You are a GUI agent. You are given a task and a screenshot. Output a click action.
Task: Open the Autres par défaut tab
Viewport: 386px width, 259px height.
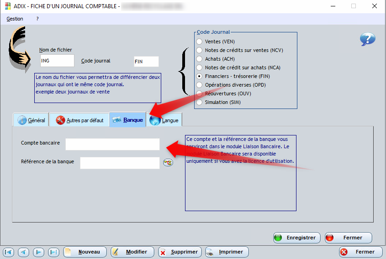pos(79,120)
